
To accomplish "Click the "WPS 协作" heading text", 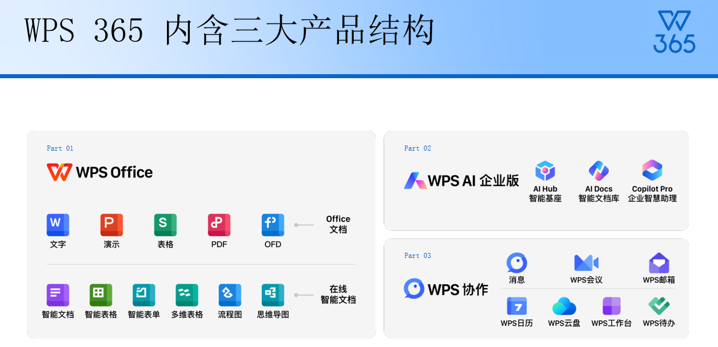I will 458,289.
